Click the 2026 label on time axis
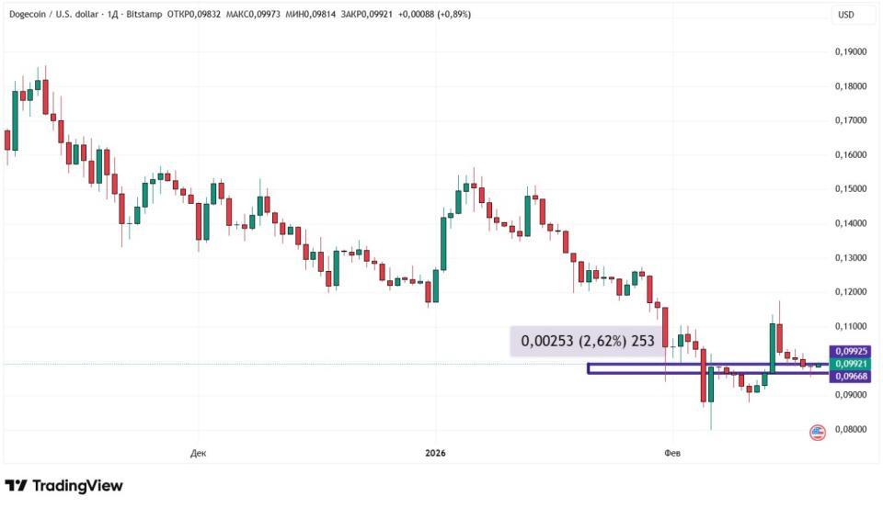 pos(436,453)
